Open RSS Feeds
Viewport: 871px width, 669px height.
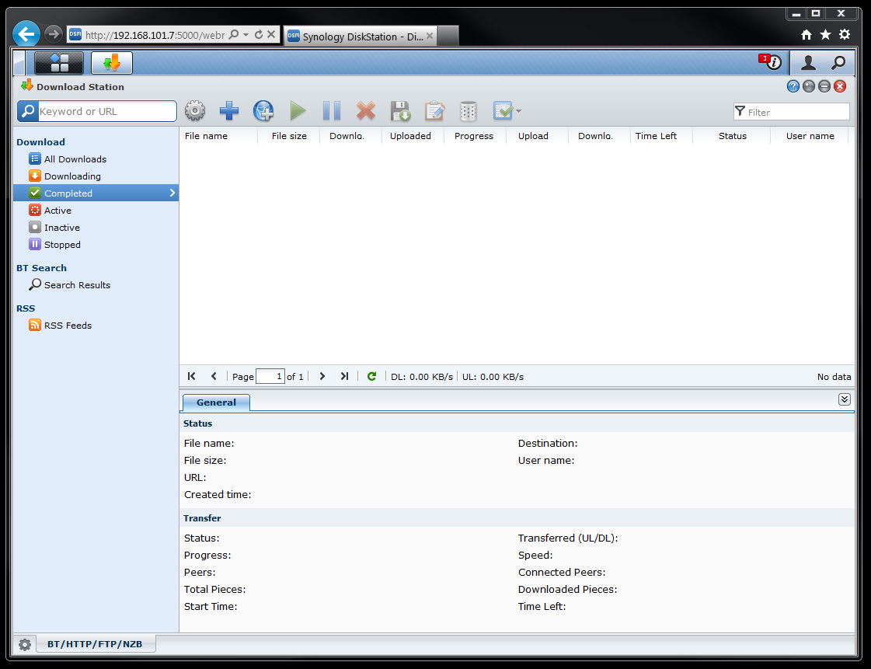tap(96, 326)
